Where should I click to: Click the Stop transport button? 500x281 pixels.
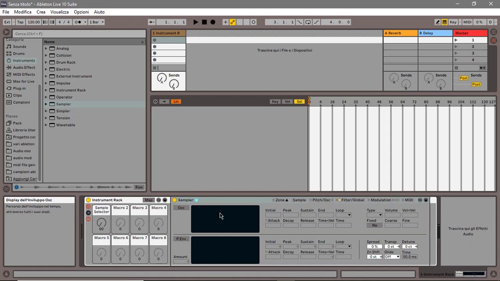(x=204, y=22)
